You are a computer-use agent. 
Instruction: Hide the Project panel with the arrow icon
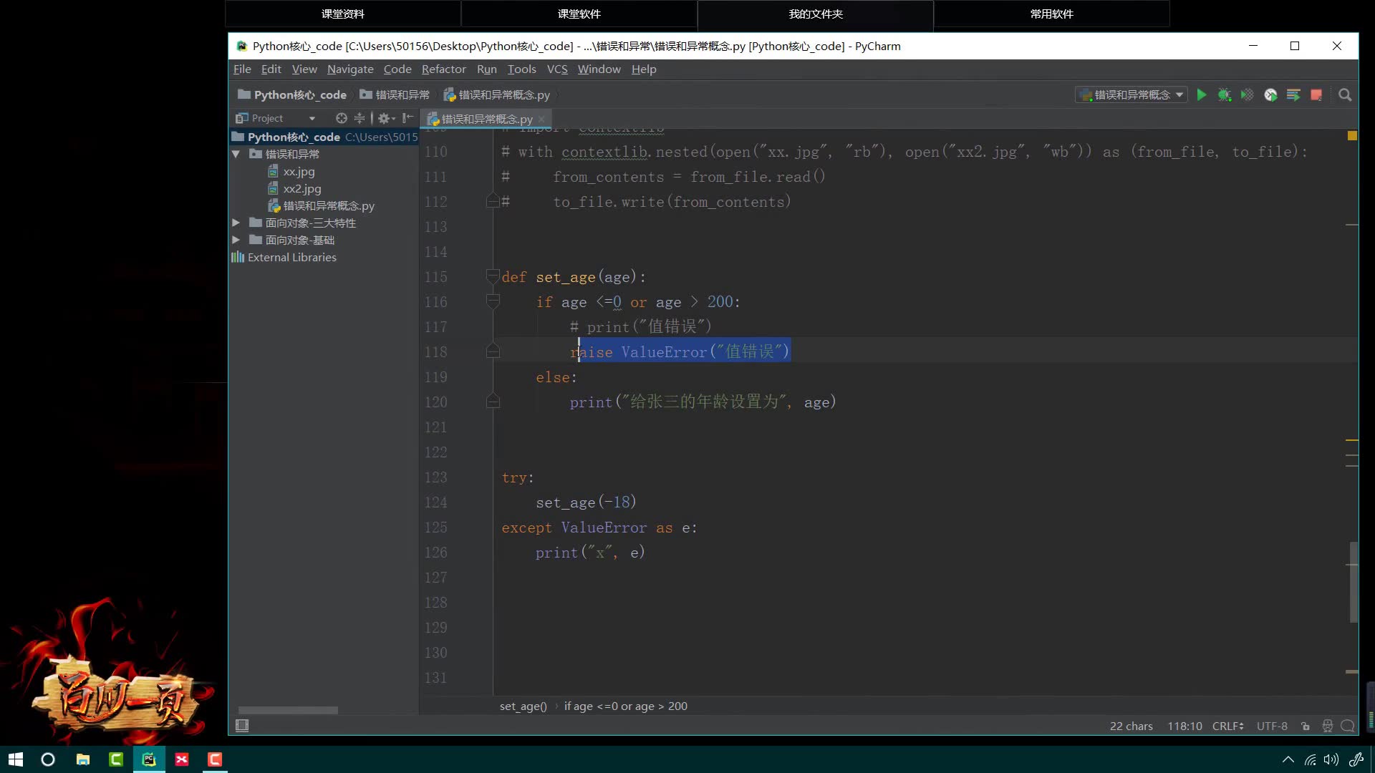[408, 118]
